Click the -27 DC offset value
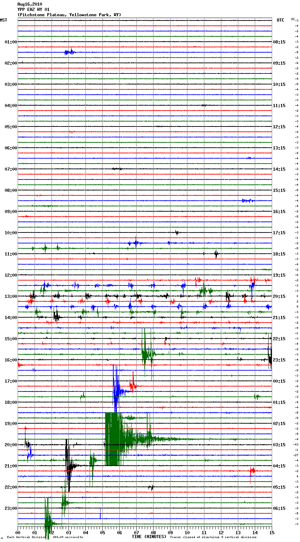The width and height of the screenshot is (300, 542). point(296,455)
